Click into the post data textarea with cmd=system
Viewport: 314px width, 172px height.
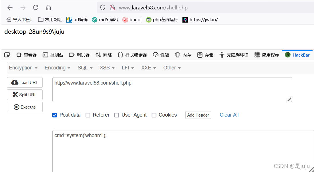coord(183,151)
